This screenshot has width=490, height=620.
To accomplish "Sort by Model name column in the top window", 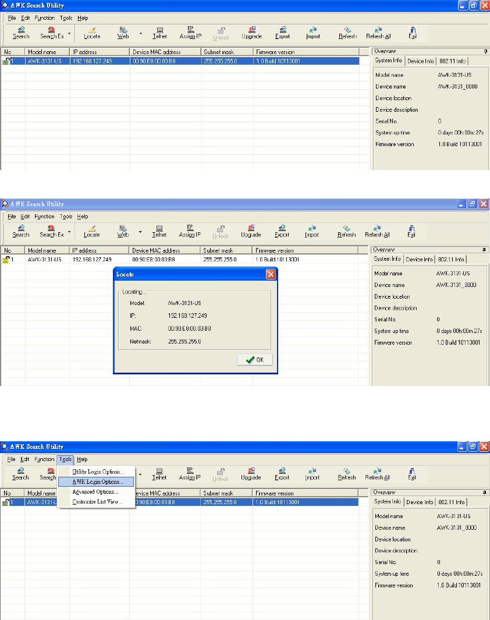I will (47, 52).
